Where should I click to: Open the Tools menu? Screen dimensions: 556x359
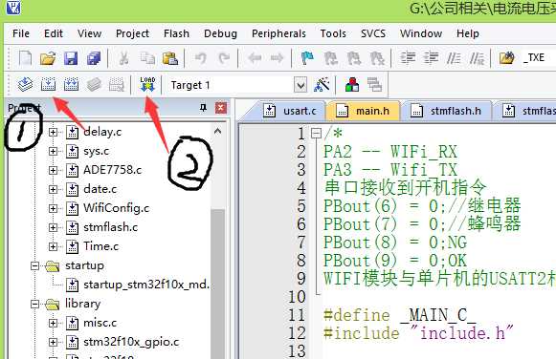333,33
